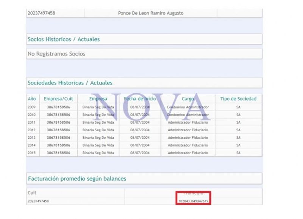Image resolution: width=303 pixels, height=219 pixels.
Task: Select the CUIT 20237497458 in the facturación table
Action: point(38,201)
